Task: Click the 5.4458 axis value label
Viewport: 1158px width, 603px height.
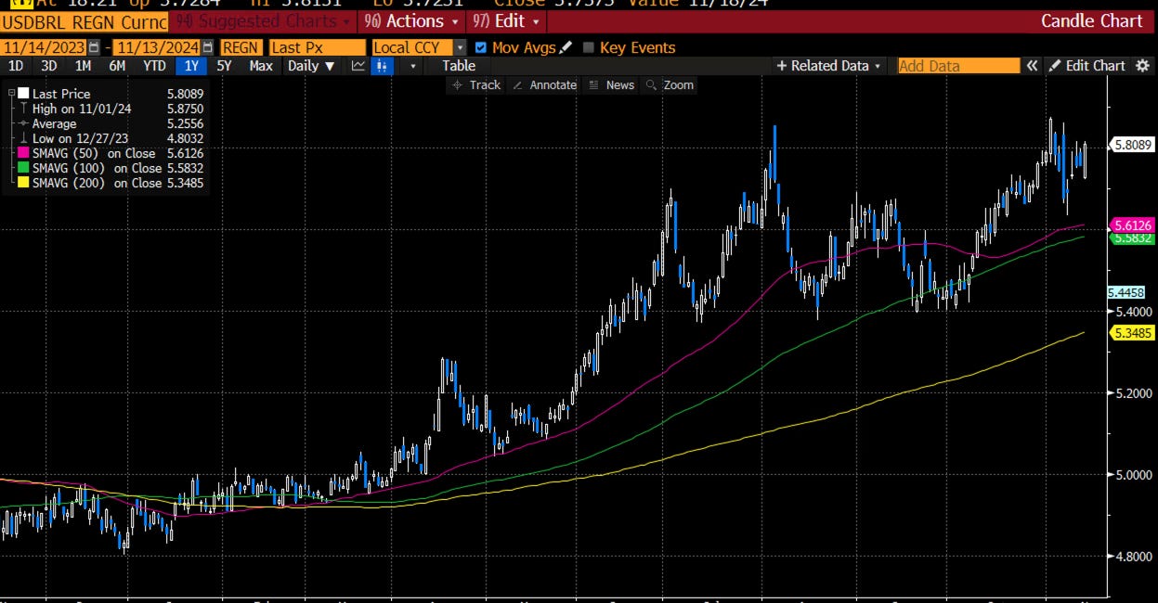Action: pyautogui.click(x=1126, y=292)
